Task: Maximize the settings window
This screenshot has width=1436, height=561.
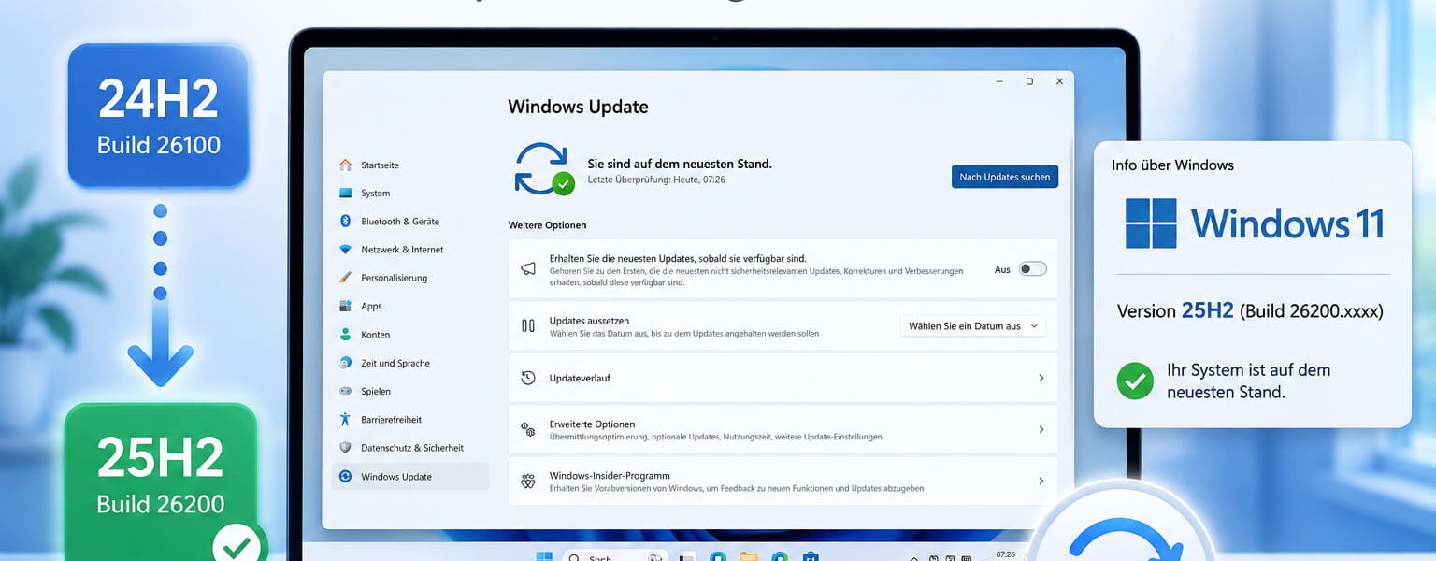Action: coord(1029,82)
